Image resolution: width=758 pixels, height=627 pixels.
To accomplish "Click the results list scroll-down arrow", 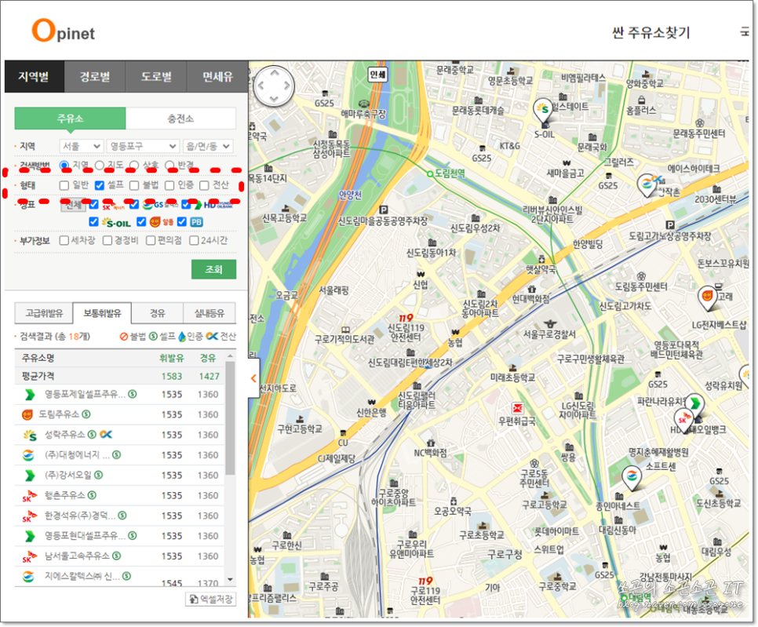I will tap(230, 580).
